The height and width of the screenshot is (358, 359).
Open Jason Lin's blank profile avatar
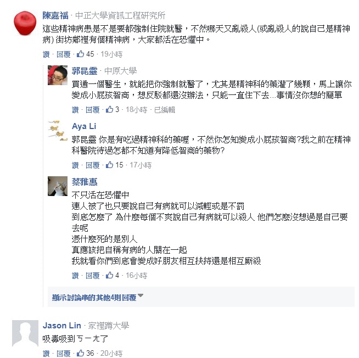24,335
